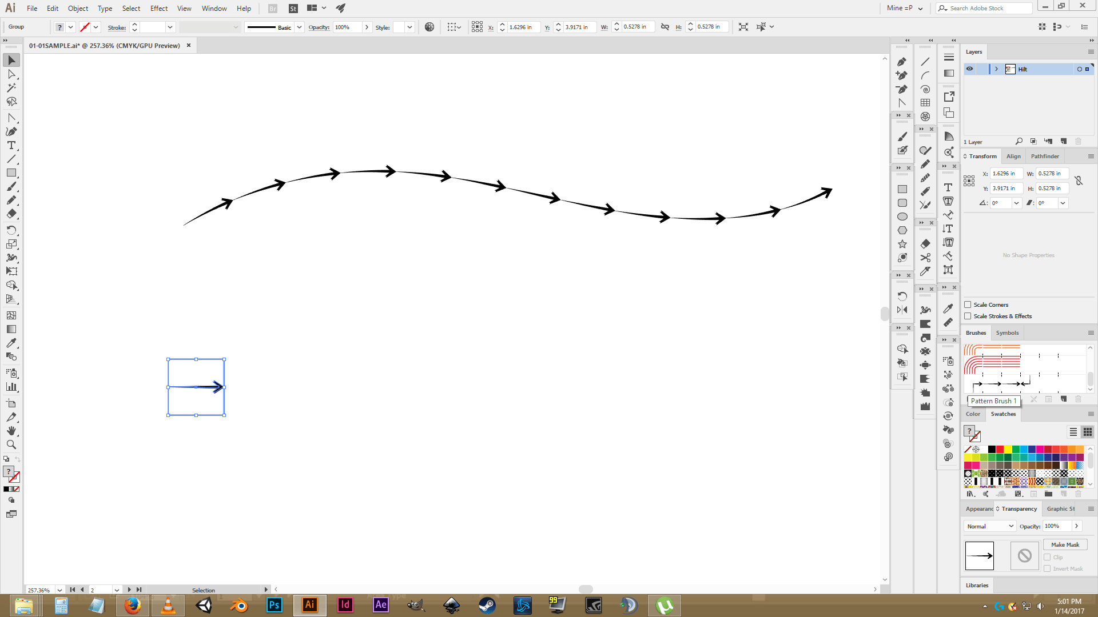Open Firefox from the taskbar
The height and width of the screenshot is (617, 1098).
132,605
